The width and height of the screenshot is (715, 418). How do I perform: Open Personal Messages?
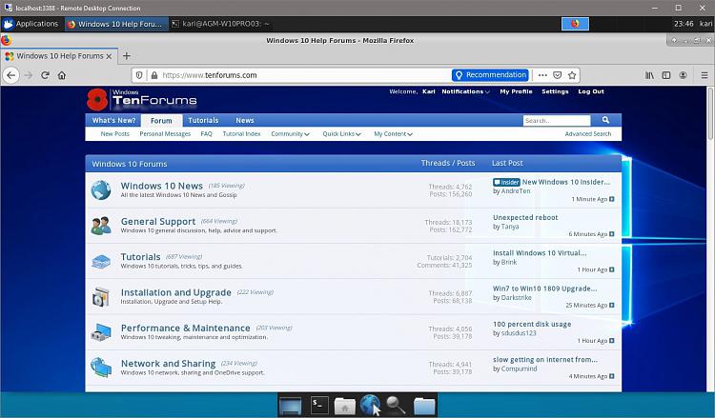(165, 134)
